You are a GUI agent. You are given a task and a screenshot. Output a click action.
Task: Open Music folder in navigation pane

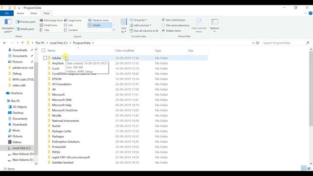pos(14,131)
